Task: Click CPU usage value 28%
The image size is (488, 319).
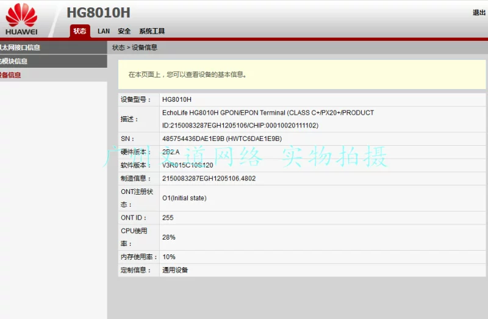Action: pos(169,237)
